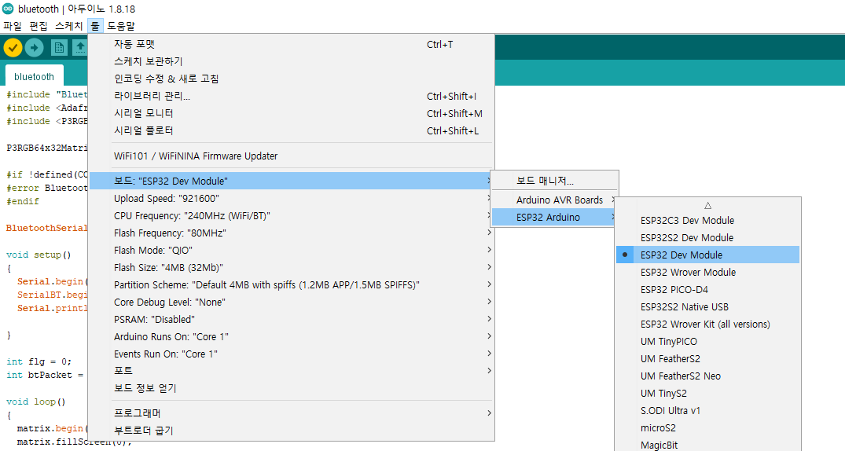Open 보드 매니저...
Image resolution: width=845 pixels, height=451 pixels.
(x=554, y=181)
